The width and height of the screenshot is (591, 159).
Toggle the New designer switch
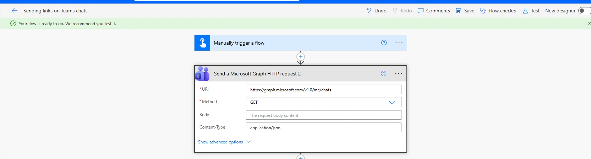click(x=584, y=11)
